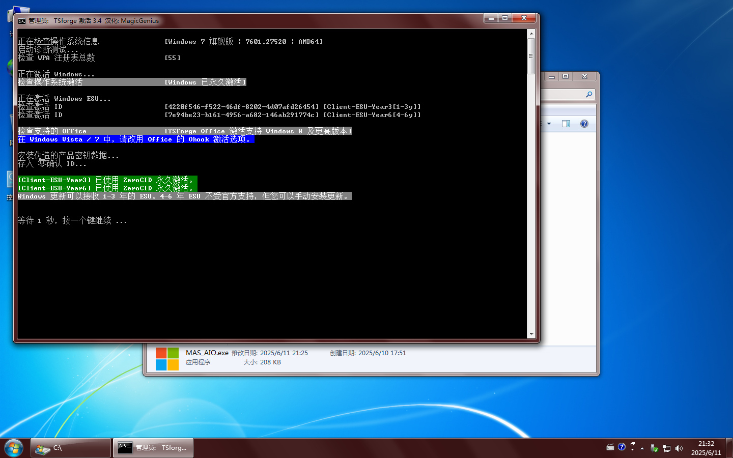The image size is (733, 458).
Task: Click the search magnifier in Explorer
Action: [x=589, y=95]
